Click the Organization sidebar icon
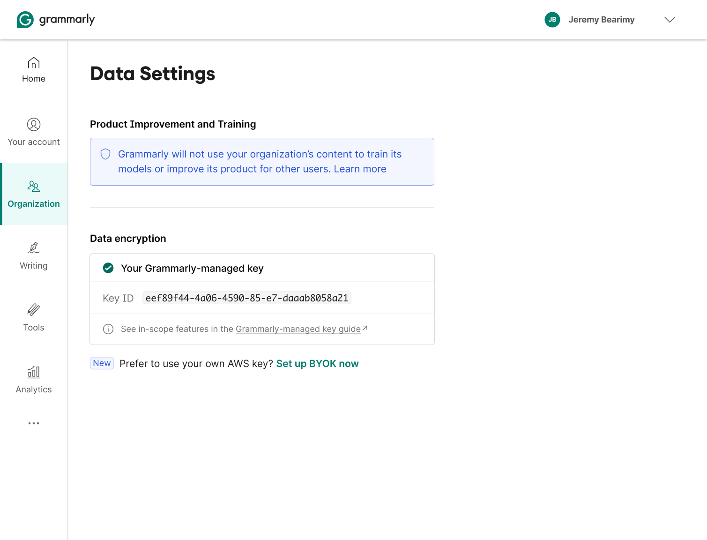 [x=33, y=187]
